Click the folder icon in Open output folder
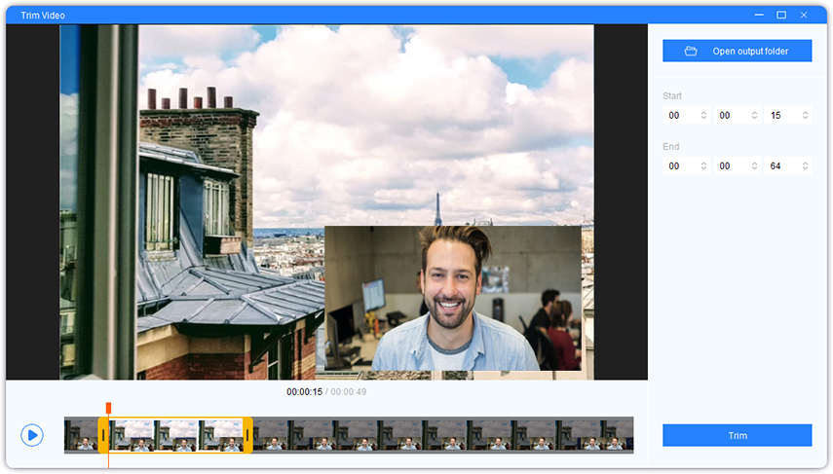Image resolution: width=833 pixels, height=474 pixels. pyautogui.click(x=691, y=51)
